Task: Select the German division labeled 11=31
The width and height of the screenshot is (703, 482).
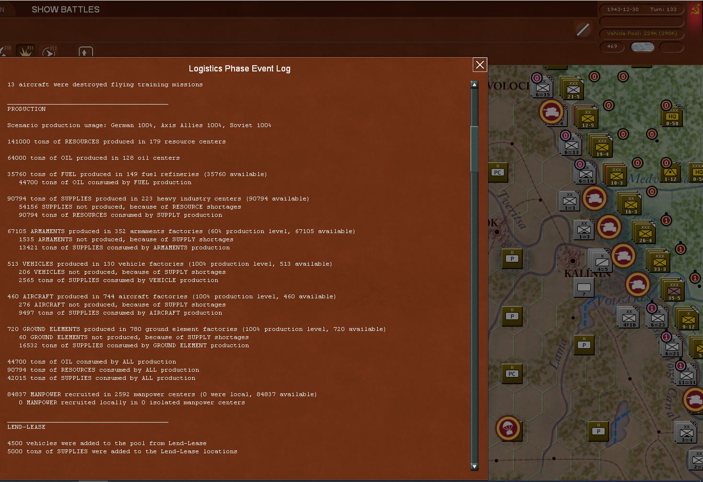Action: [x=686, y=375]
